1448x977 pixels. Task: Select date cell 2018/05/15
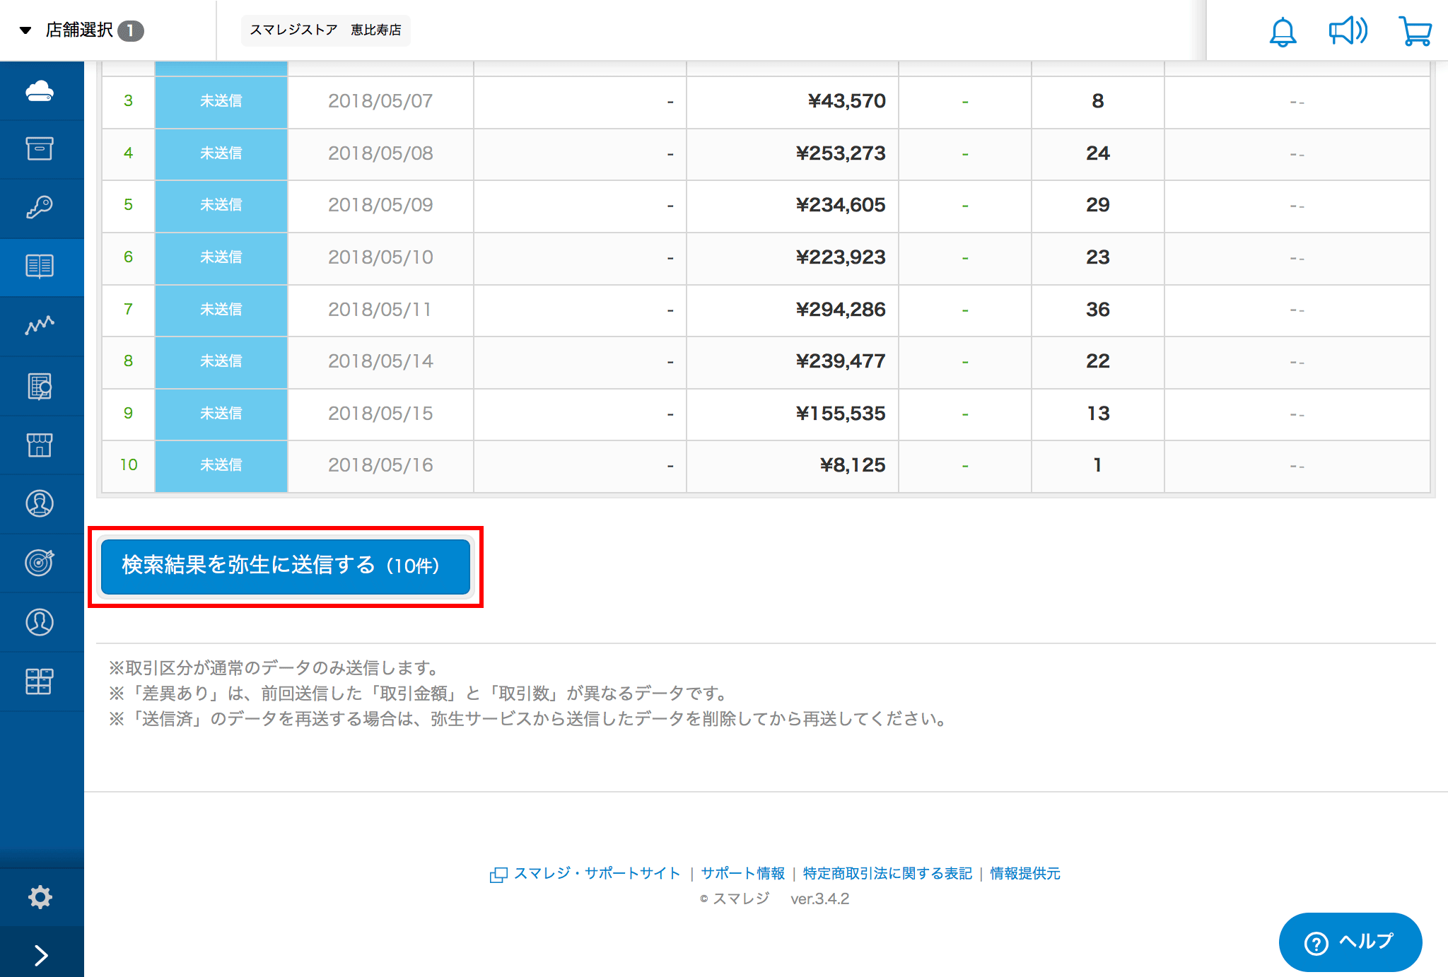(x=380, y=414)
